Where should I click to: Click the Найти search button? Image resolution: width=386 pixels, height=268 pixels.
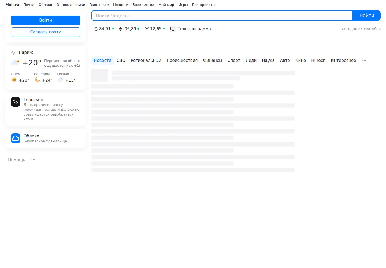(x=367, y=16)
